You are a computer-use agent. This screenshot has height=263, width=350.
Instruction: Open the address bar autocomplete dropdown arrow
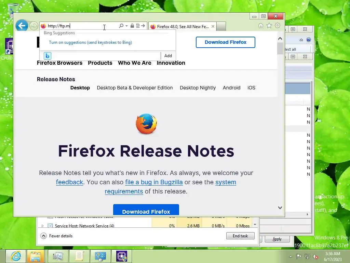126,26
